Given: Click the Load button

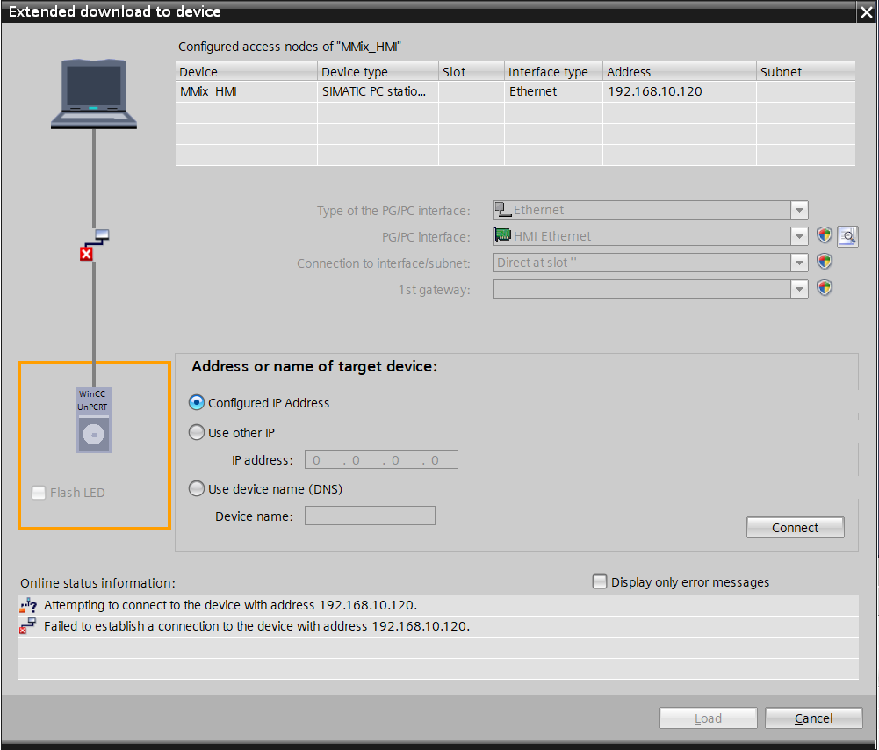Looking at the screenshot, I should 708,718.
